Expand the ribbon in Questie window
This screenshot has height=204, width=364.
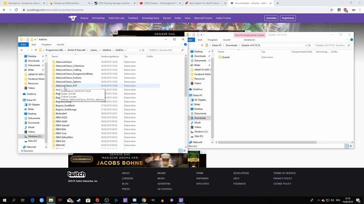(x=348, y=40)
